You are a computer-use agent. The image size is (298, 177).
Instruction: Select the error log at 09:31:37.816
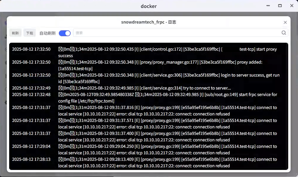167,111
